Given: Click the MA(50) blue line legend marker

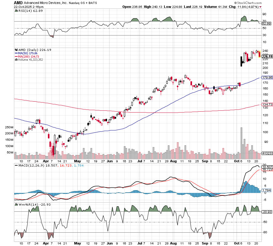Looking at the screenshot, I should click(16, 53).
